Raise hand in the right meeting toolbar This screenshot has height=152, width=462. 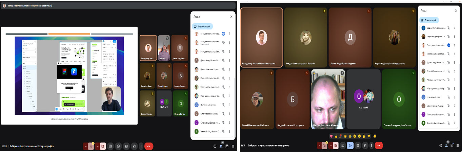point(365,145)
